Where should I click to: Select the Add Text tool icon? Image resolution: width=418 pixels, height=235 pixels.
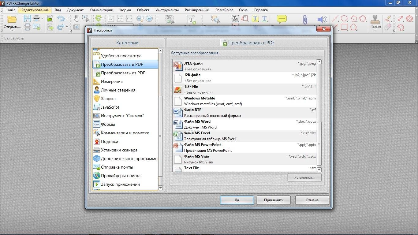192,19
